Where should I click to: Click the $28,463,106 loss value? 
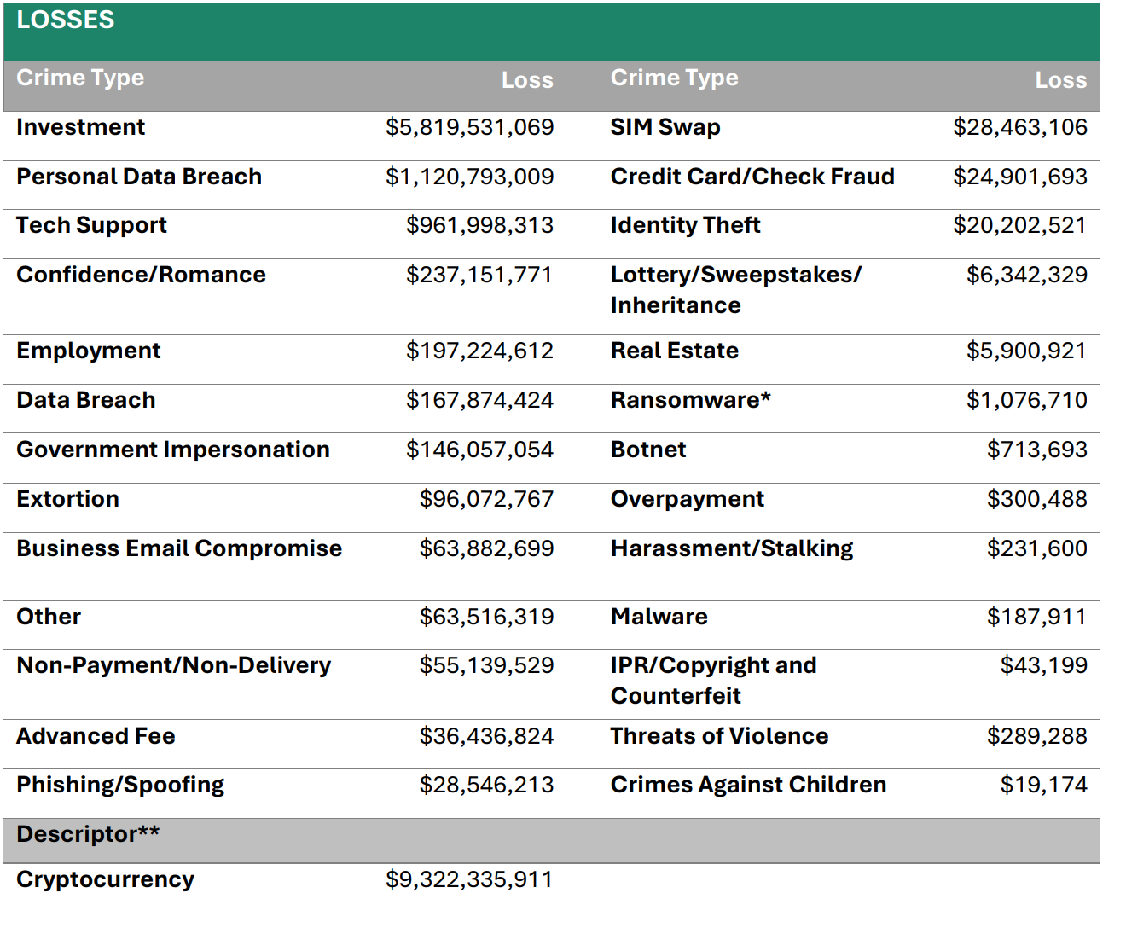(x=1020, y=127)
